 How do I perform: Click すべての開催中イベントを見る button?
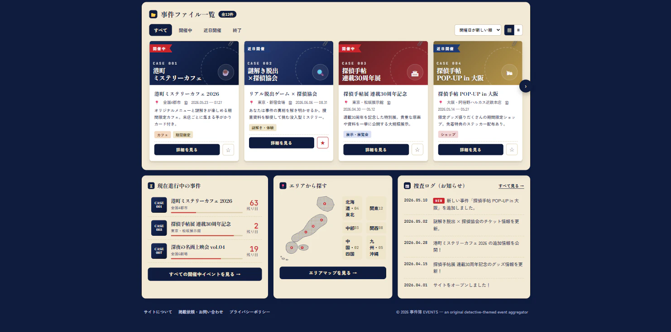pyautogui.click(x=205, y=274)
